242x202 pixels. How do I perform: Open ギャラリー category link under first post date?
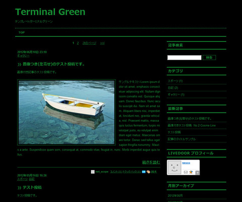pos(23,56)
